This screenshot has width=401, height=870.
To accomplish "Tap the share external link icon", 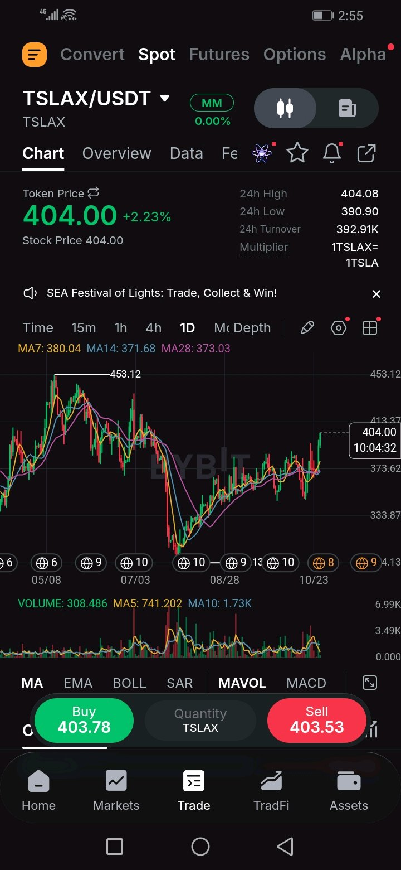I will pos(366,153).
